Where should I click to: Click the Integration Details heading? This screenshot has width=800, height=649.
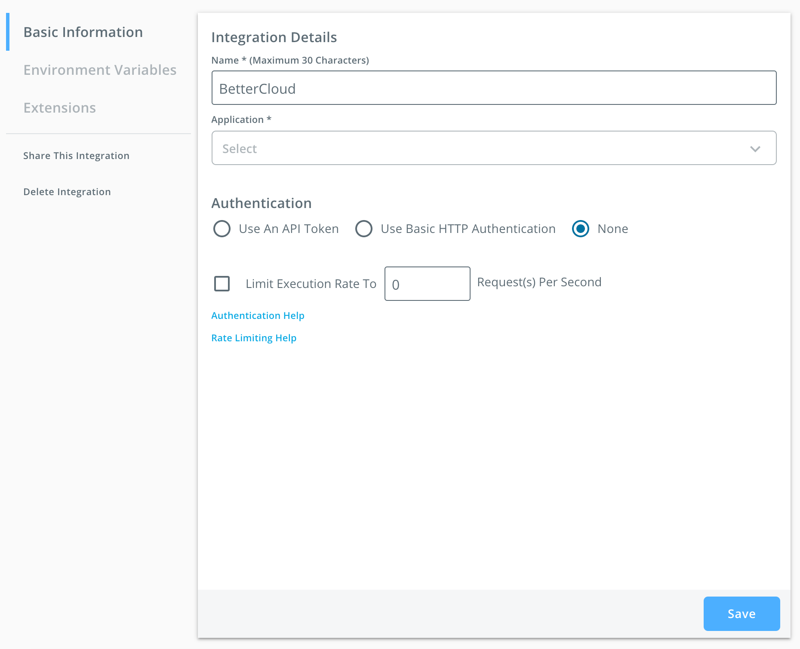click(274, 37)
